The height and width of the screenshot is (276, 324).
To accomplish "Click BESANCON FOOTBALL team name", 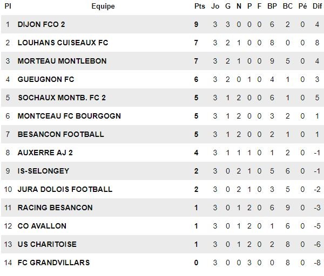I will pos(60,134).
